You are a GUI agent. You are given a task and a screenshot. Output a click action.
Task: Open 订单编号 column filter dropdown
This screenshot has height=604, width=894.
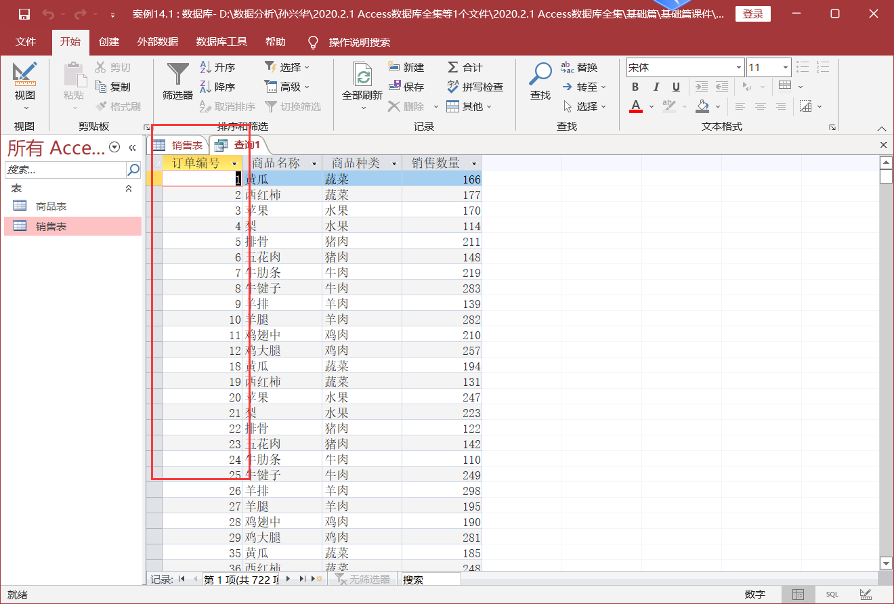click(x=234, y=164)
